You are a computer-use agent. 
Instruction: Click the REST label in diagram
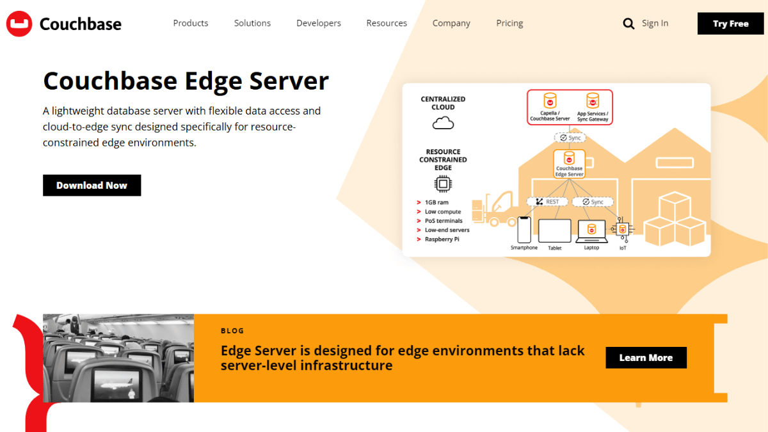547,202
